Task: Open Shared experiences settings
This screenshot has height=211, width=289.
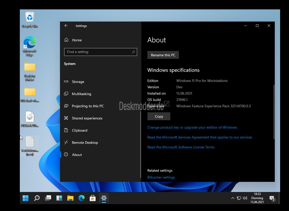Action: coord(100,118)
